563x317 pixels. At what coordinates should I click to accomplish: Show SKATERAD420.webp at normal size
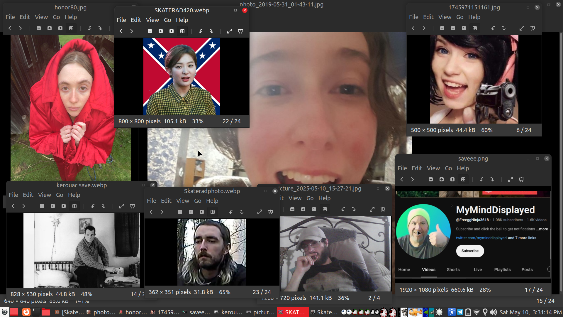tap(172, 31)
